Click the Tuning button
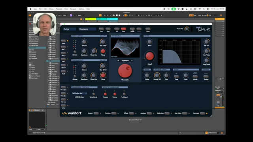This screenshot has width=253, height=142. coord(206,77)
